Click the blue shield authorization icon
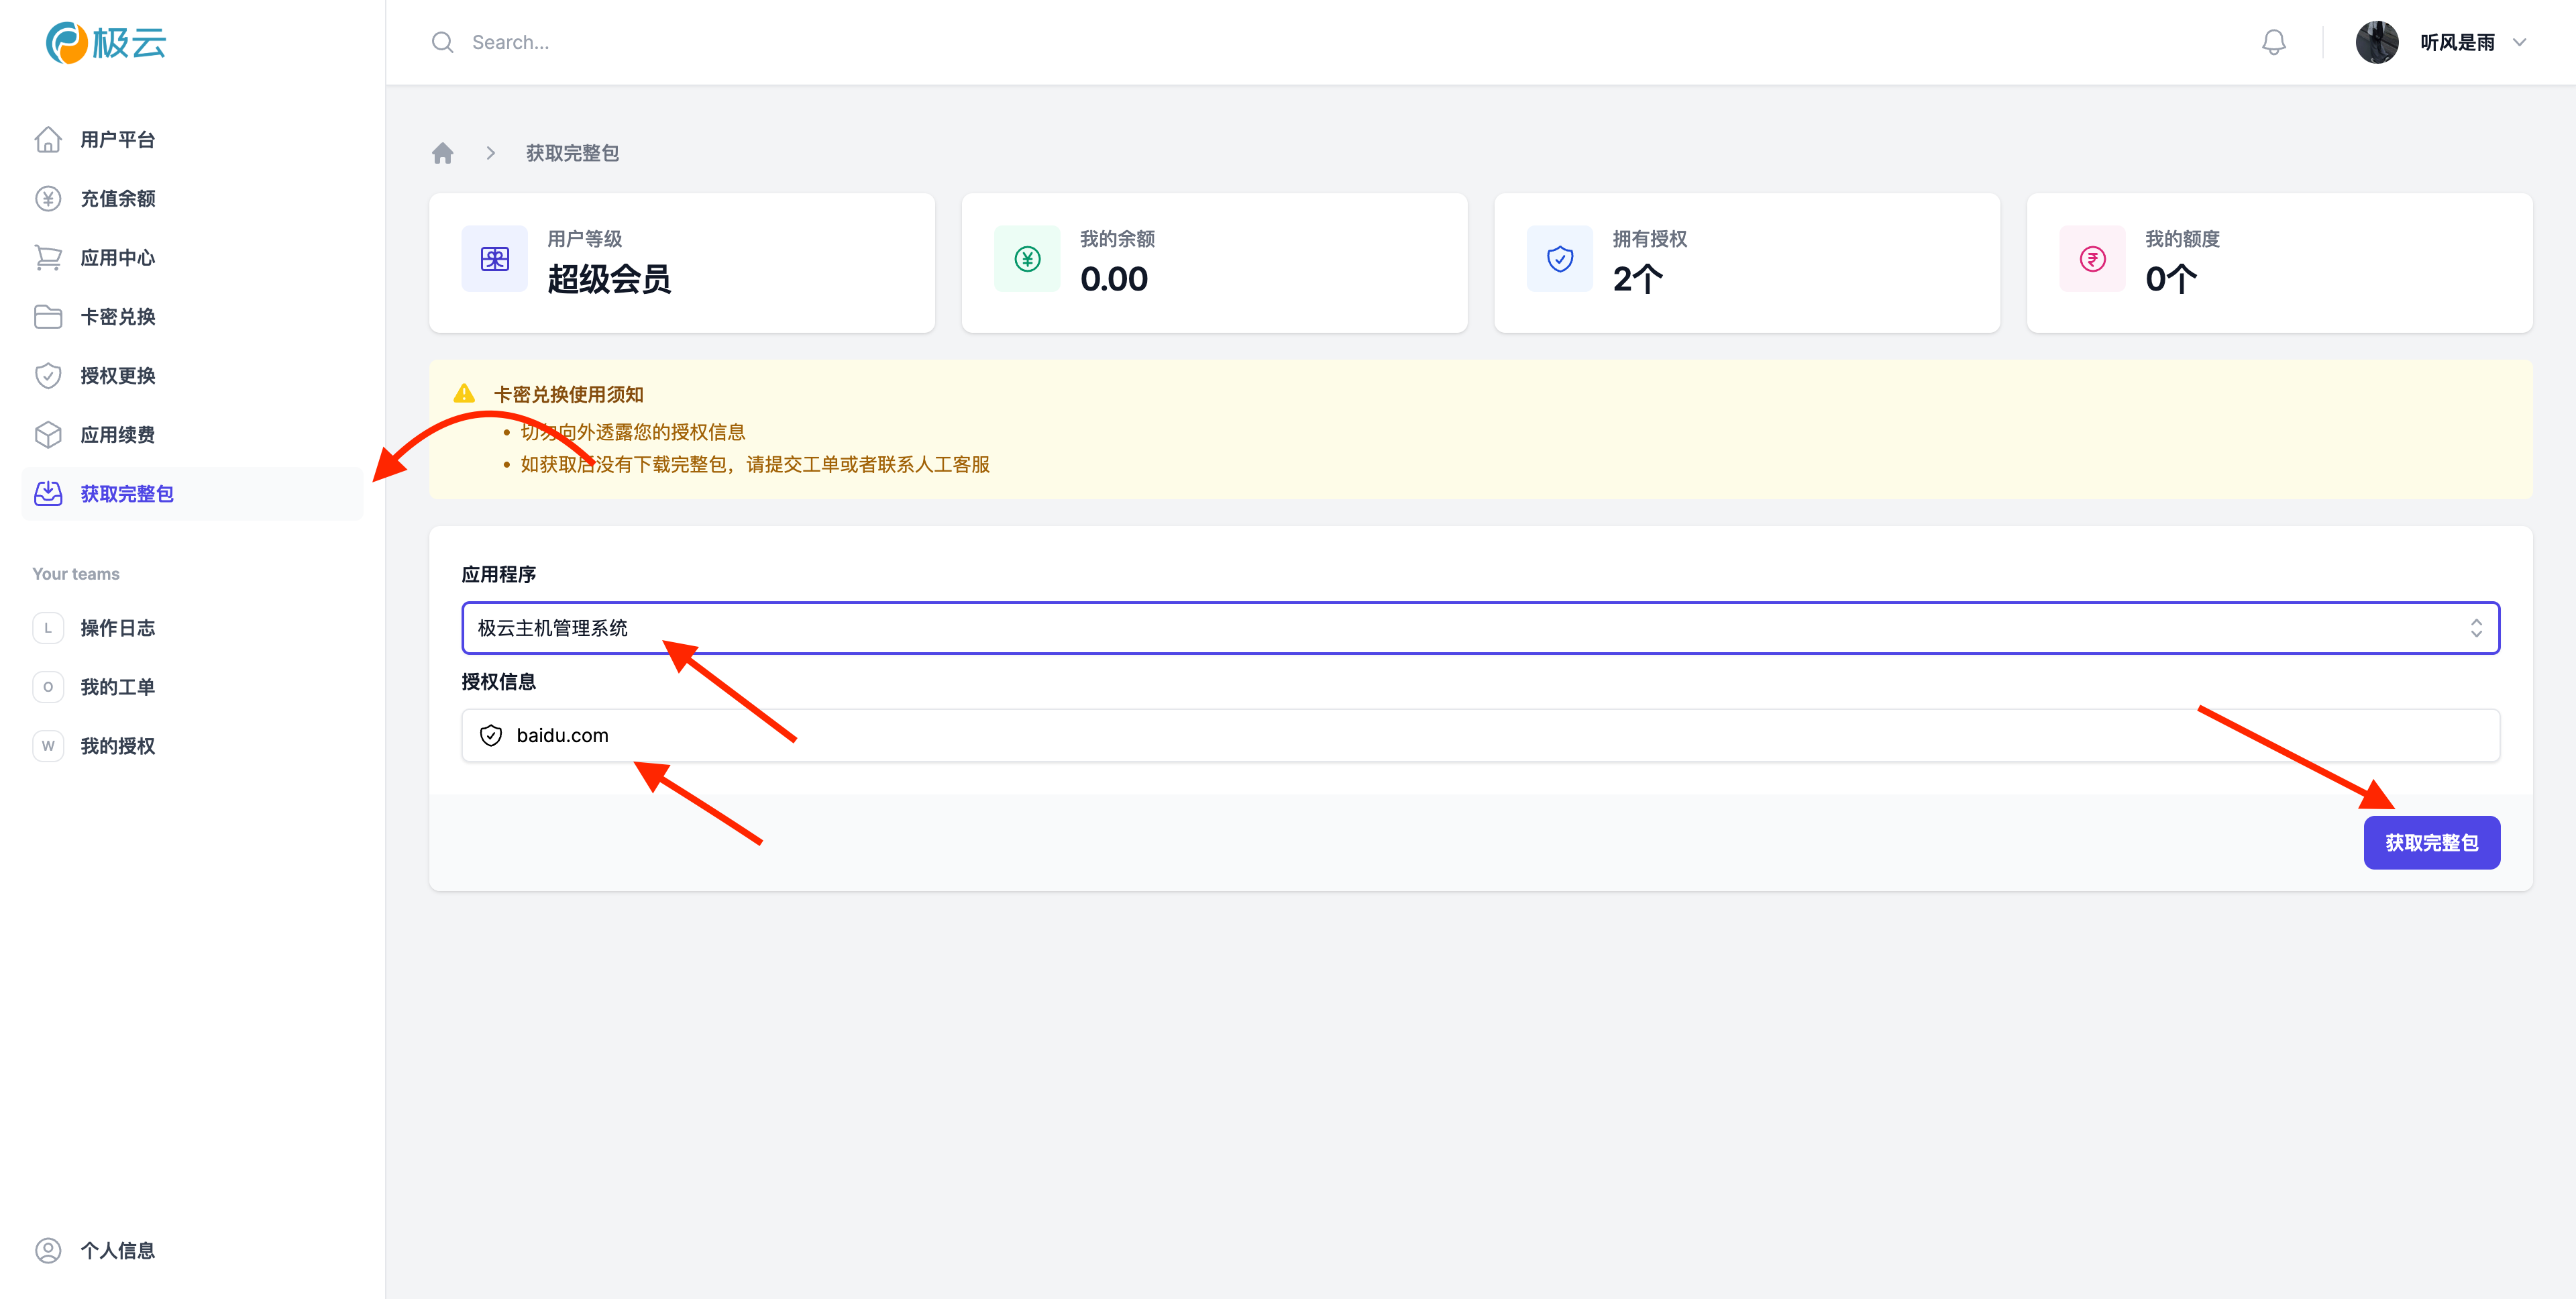The image size is (2576, 1299). [1559, 259]
